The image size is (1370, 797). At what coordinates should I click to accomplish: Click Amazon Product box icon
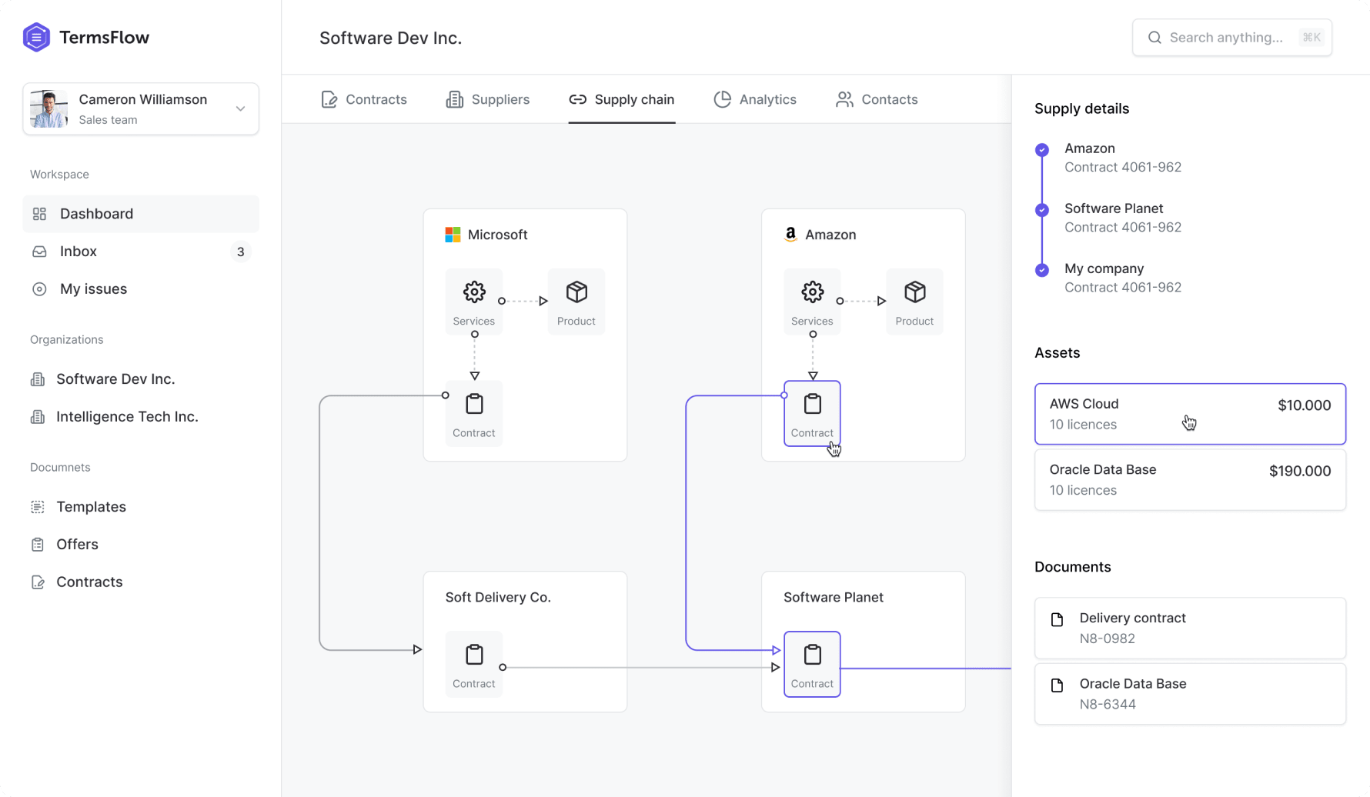pos(914,292)
